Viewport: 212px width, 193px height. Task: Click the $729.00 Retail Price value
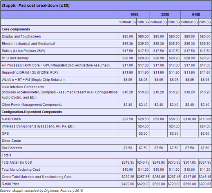(174, 184)
